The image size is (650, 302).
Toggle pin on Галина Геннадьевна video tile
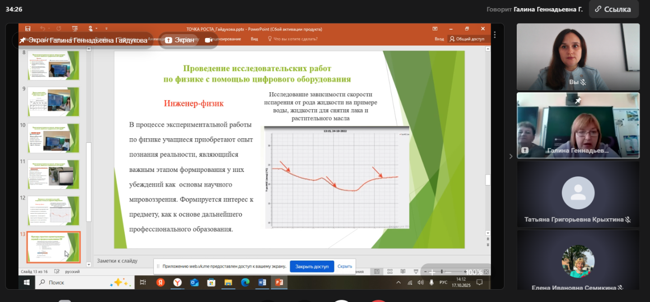(x=578, y=101)
